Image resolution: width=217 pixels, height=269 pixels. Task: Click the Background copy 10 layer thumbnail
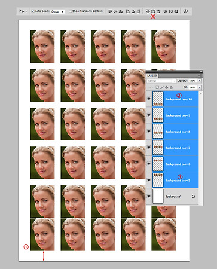(158, 99)
